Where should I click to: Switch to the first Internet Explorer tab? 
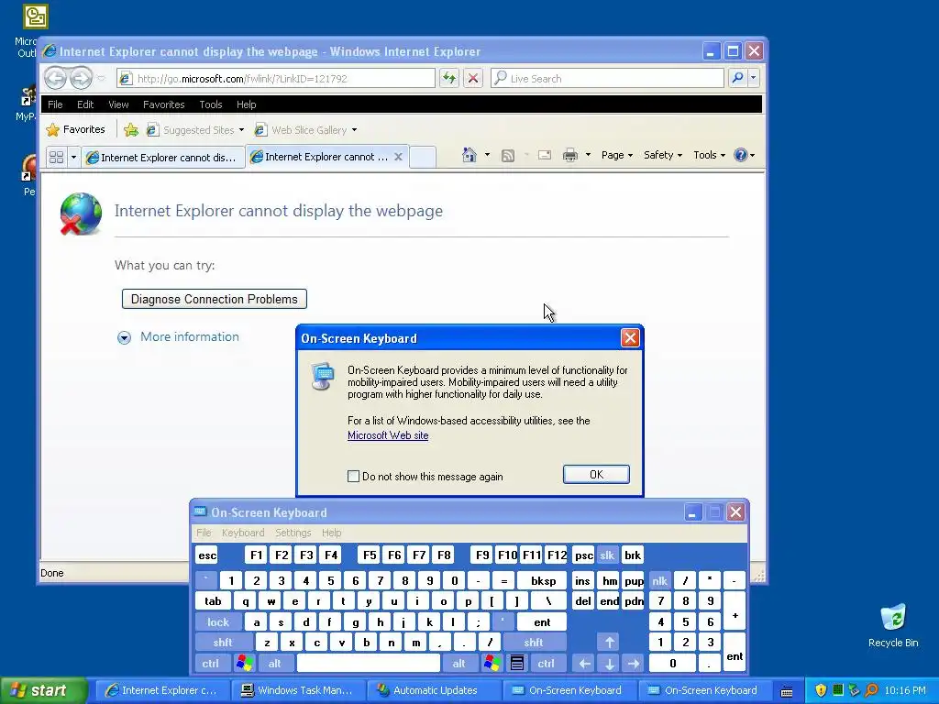(163, 158)
